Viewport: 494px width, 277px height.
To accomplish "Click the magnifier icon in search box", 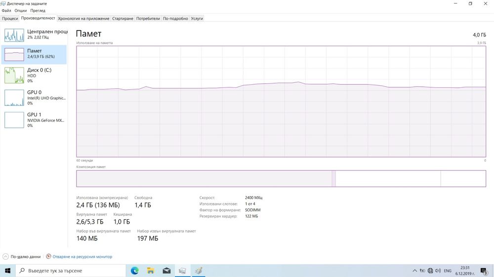I will tap(22, 271).
